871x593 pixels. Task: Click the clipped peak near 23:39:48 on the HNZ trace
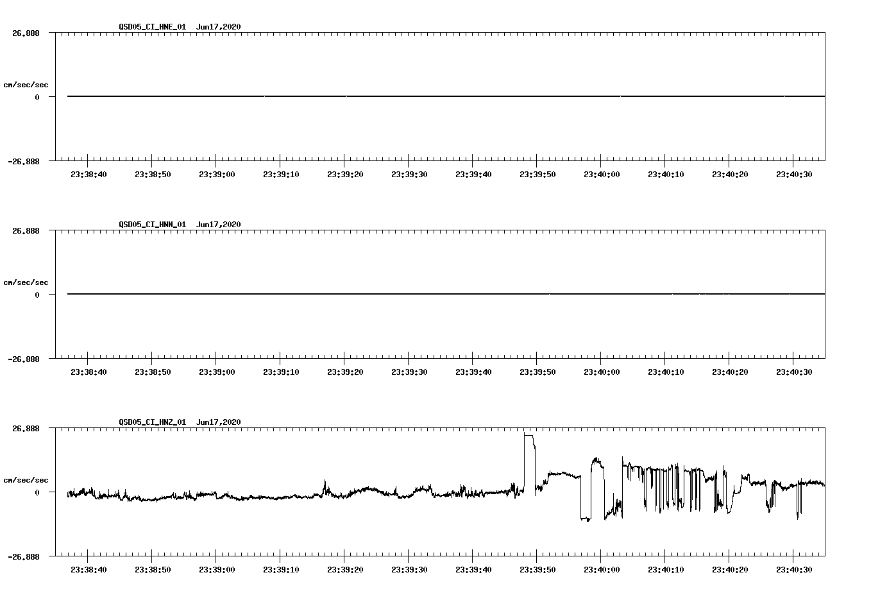[x=529, y=436]
